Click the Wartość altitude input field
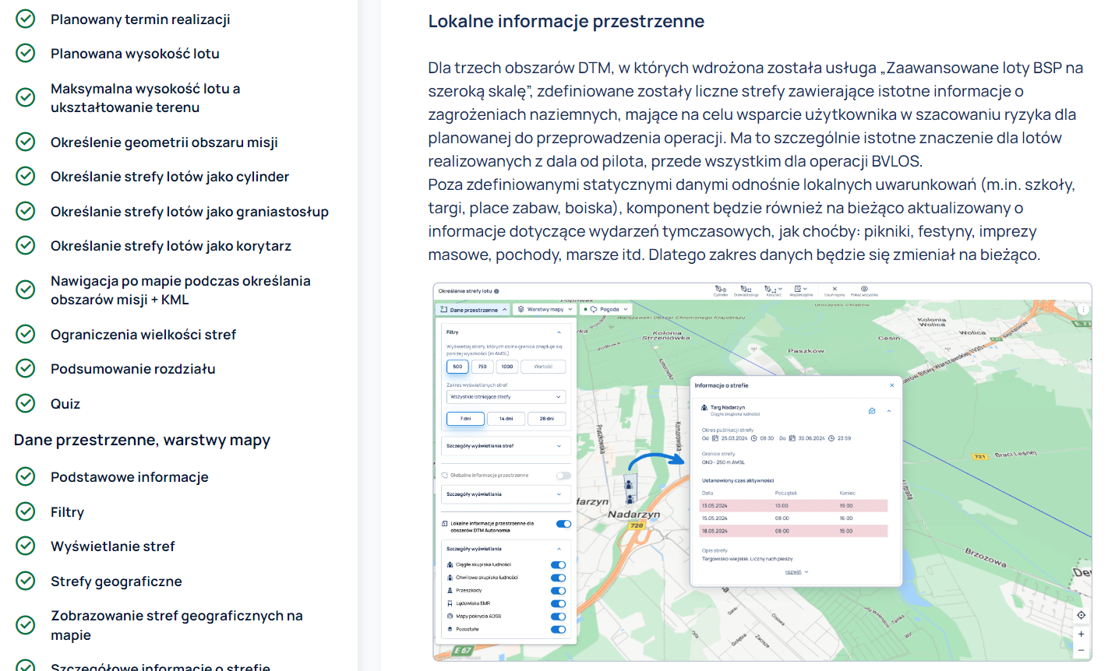Viewport: 1108px width, 671px height. pyautogui.click(x=544, y=367)
